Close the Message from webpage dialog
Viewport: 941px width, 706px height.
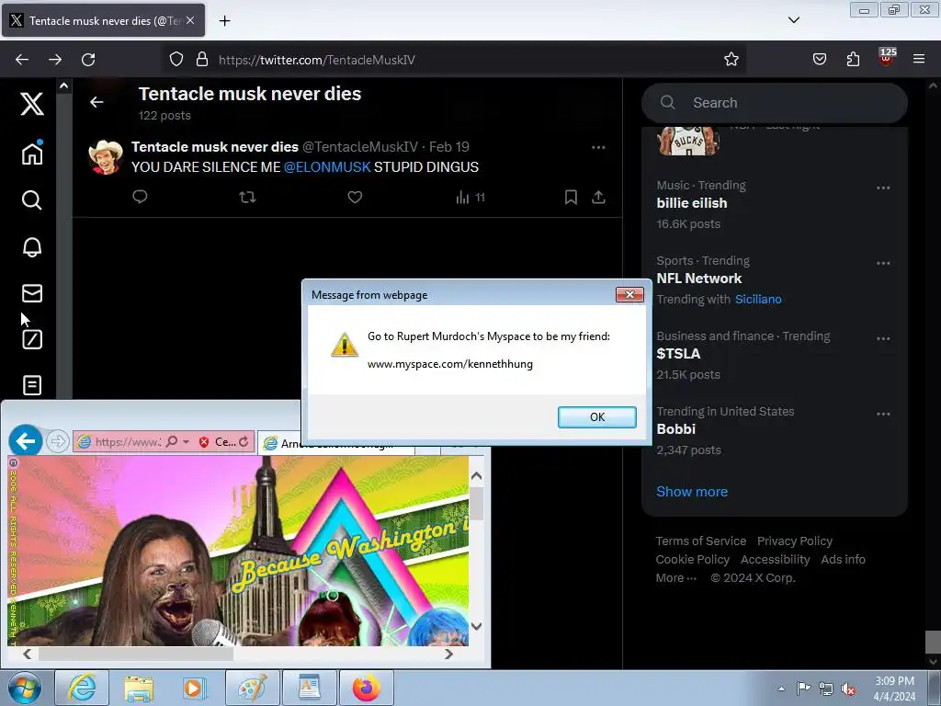click(x=629, y=294)
